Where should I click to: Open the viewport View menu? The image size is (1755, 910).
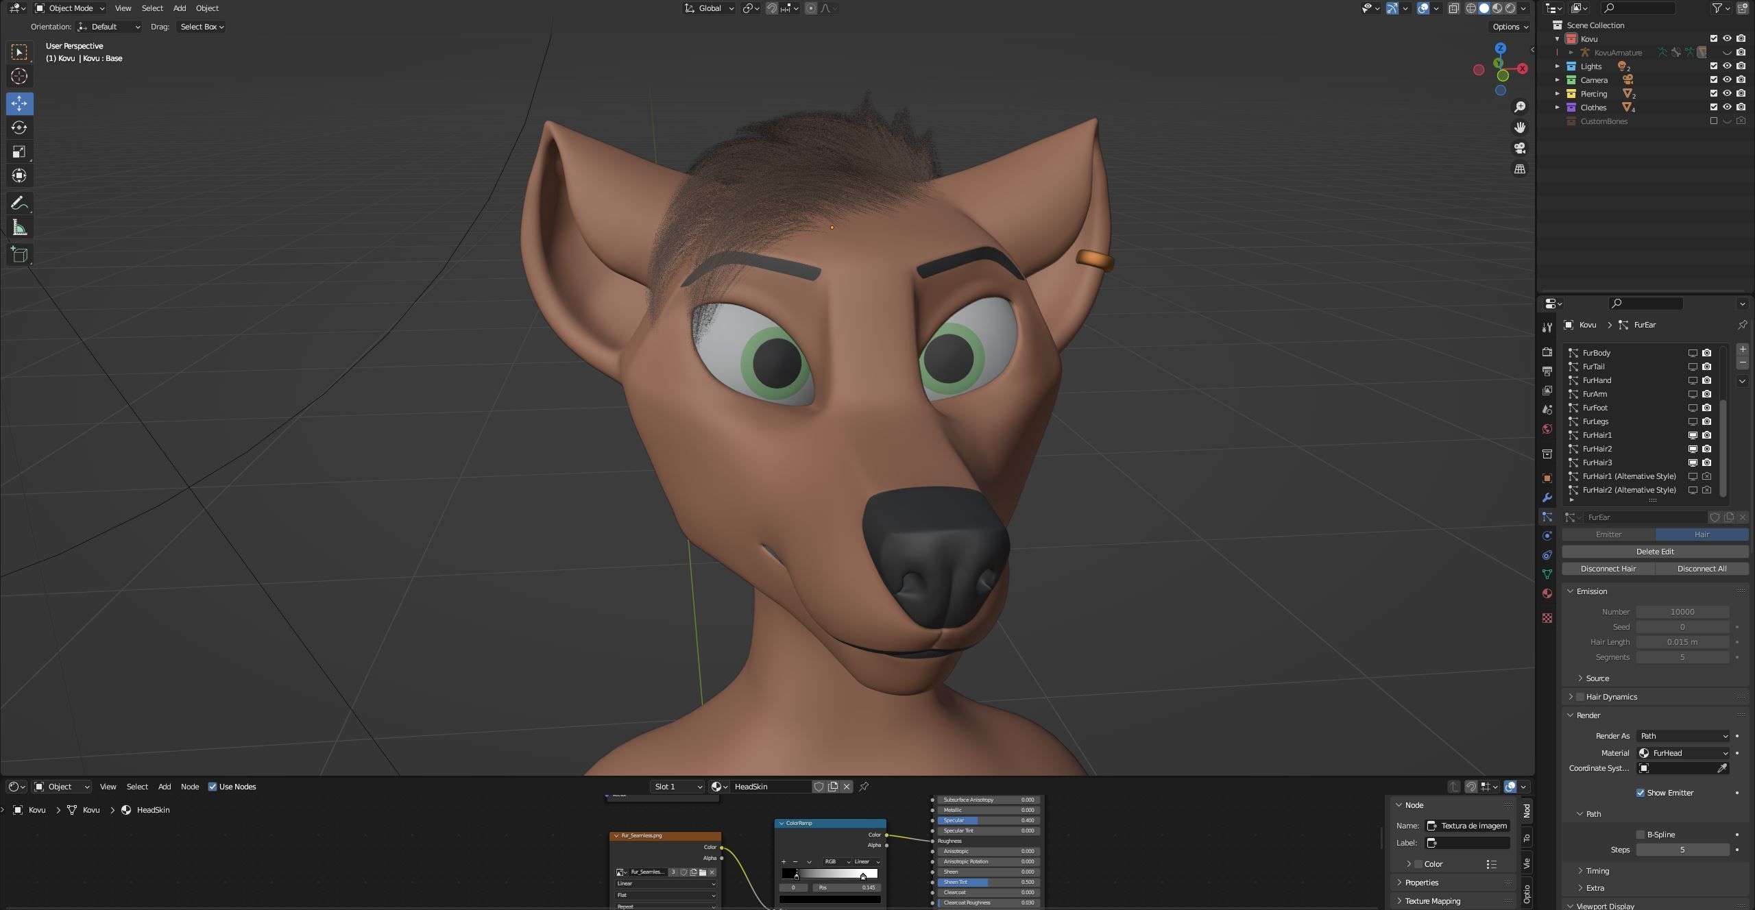pos(123,8)
